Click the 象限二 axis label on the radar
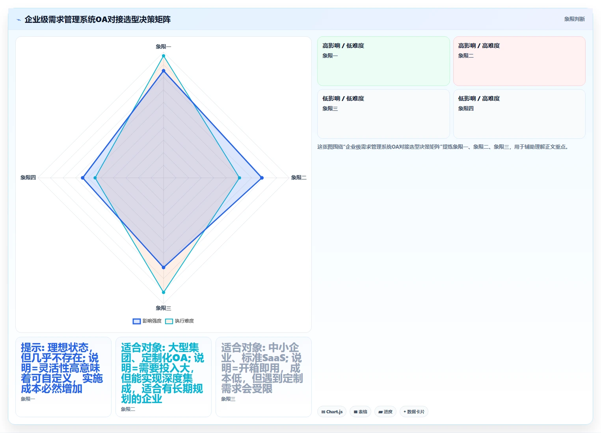 299,178
